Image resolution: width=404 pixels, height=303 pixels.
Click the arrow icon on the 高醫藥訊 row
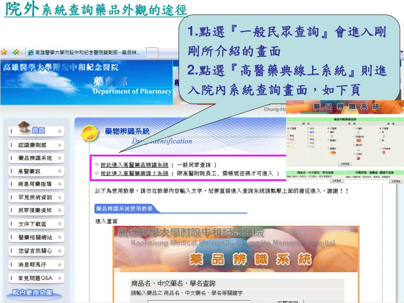tap(60, 171)
